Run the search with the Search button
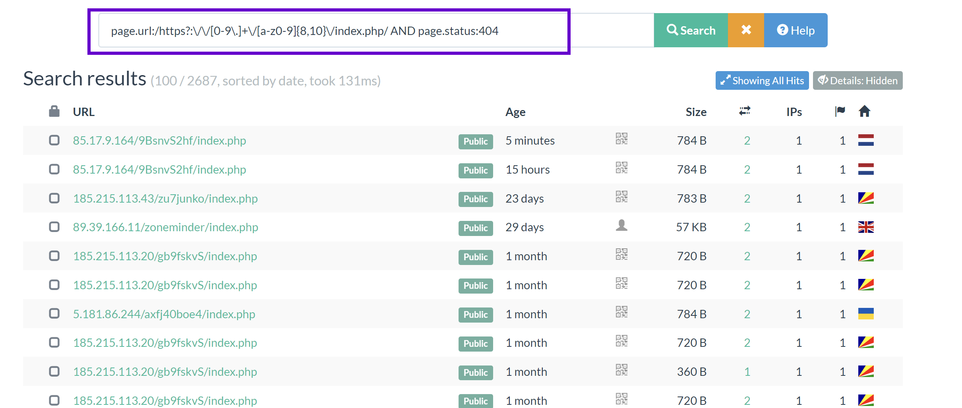 pos(691,30)
